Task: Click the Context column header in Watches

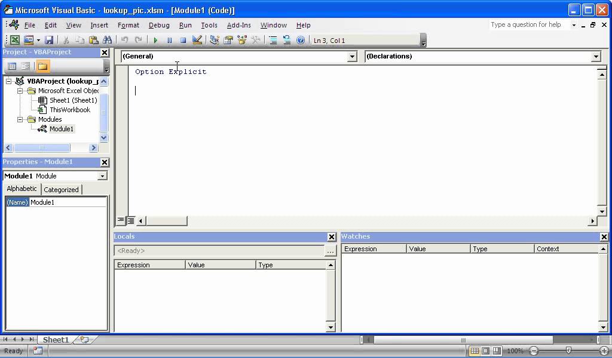Action: pyautogui.click(x=566, y=249)
